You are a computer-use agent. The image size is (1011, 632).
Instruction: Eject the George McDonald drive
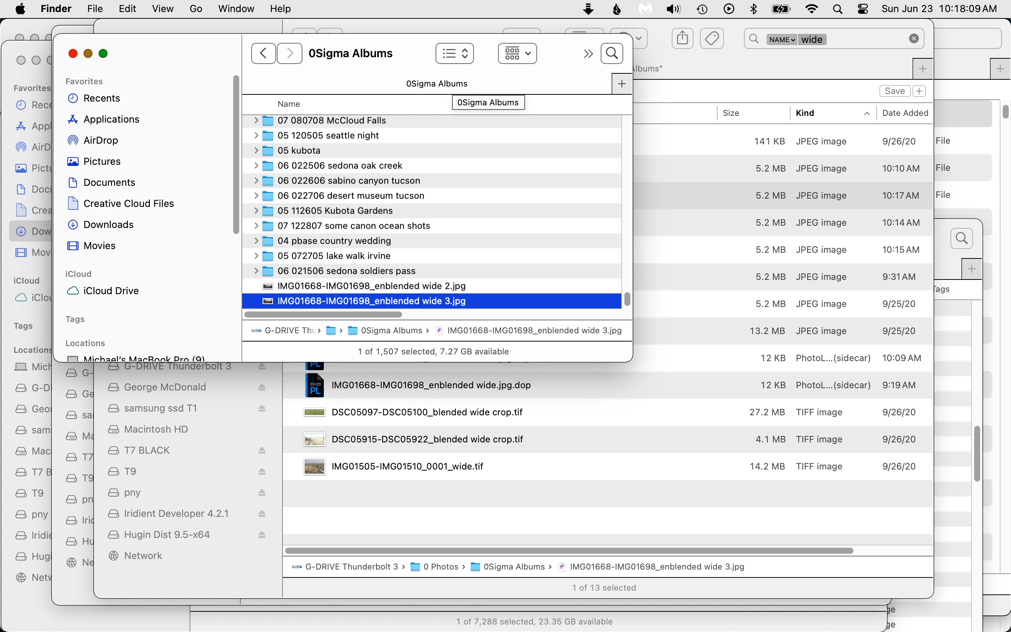tap(262, 387)
